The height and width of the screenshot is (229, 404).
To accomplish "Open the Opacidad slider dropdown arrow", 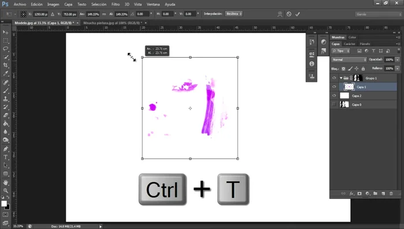I will click(398, 59).
